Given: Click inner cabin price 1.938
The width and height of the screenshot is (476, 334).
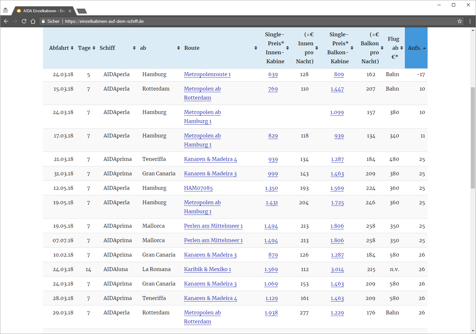Looking at the screenshot, I should point(271,313).
